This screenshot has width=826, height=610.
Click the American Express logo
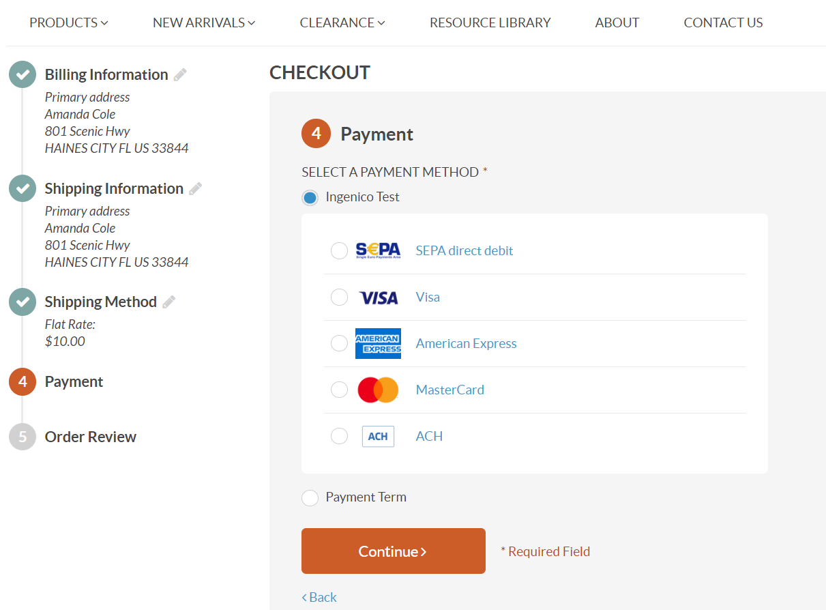(378, 343)
